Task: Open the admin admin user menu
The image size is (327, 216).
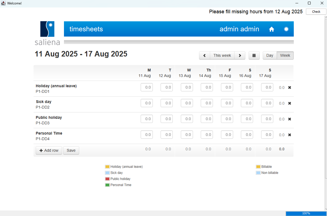Action: (x=239, y=29)
